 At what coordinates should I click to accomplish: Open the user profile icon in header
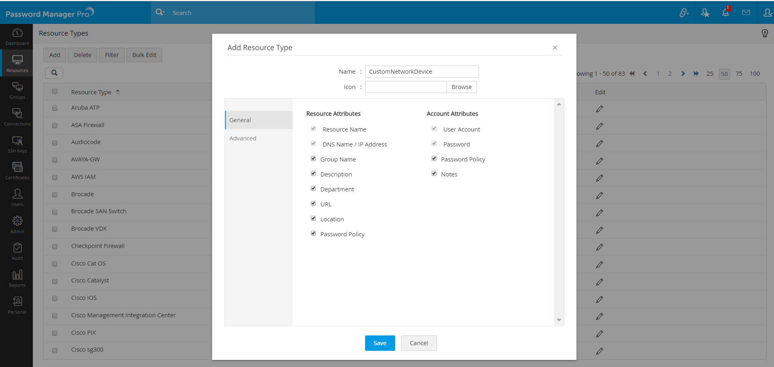[768, 13]
